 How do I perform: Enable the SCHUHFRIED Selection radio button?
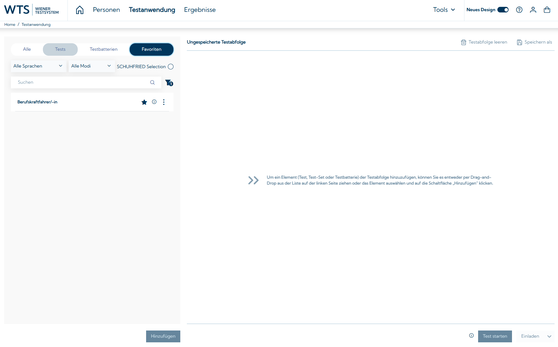171,67
